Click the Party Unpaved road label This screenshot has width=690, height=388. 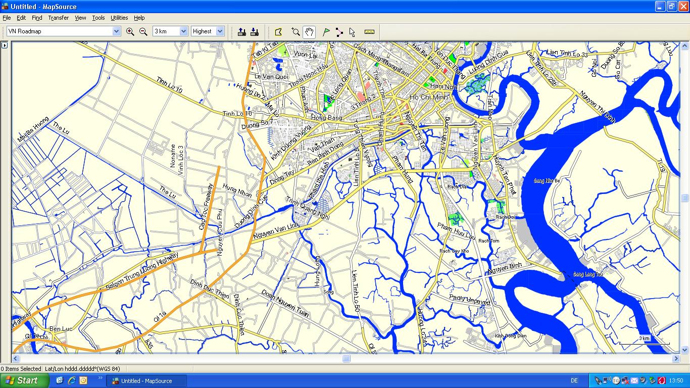tap(470, 300)
